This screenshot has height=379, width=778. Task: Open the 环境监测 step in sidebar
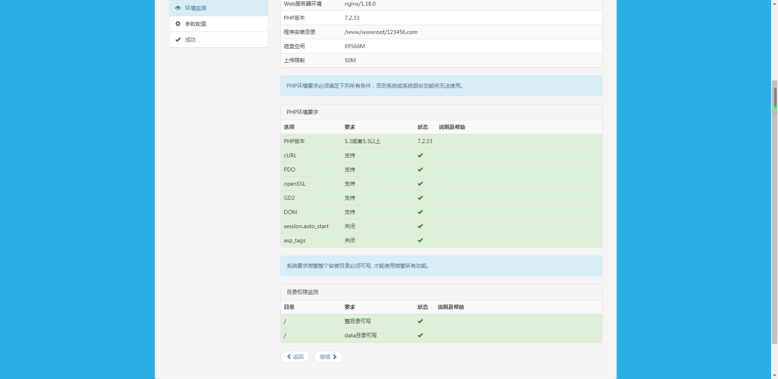[x=218, y=8]
